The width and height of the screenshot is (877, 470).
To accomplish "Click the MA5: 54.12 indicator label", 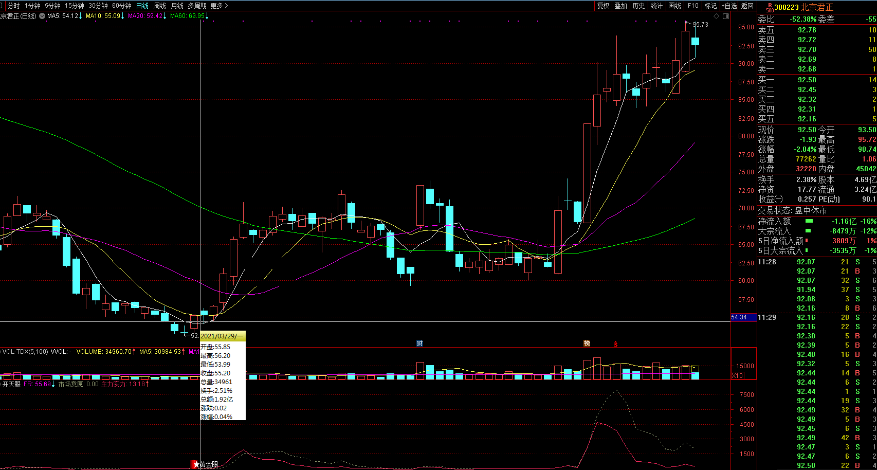I will coord(64,16).
